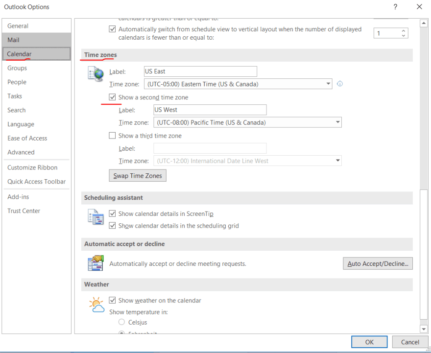The image size is (431, 353).
Task: Decrease the displayed calendars number spinner
Action: pos(403,36)
